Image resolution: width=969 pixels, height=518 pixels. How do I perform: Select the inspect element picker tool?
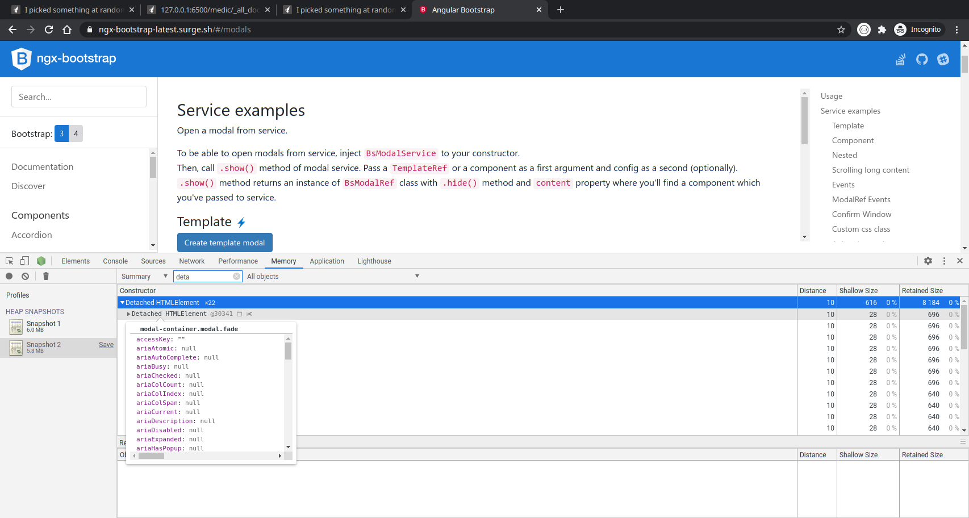pos(8,260)
